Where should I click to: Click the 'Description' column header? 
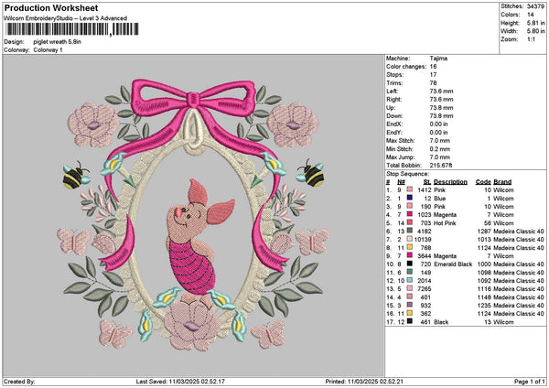tap(450, 182)
